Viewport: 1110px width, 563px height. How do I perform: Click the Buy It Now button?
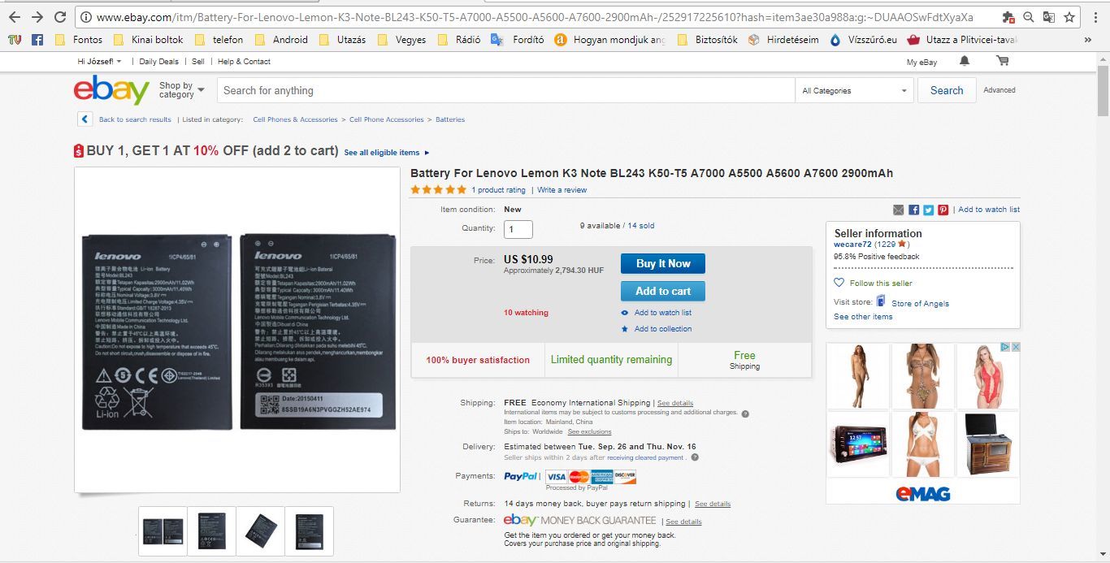click(663, 263)
